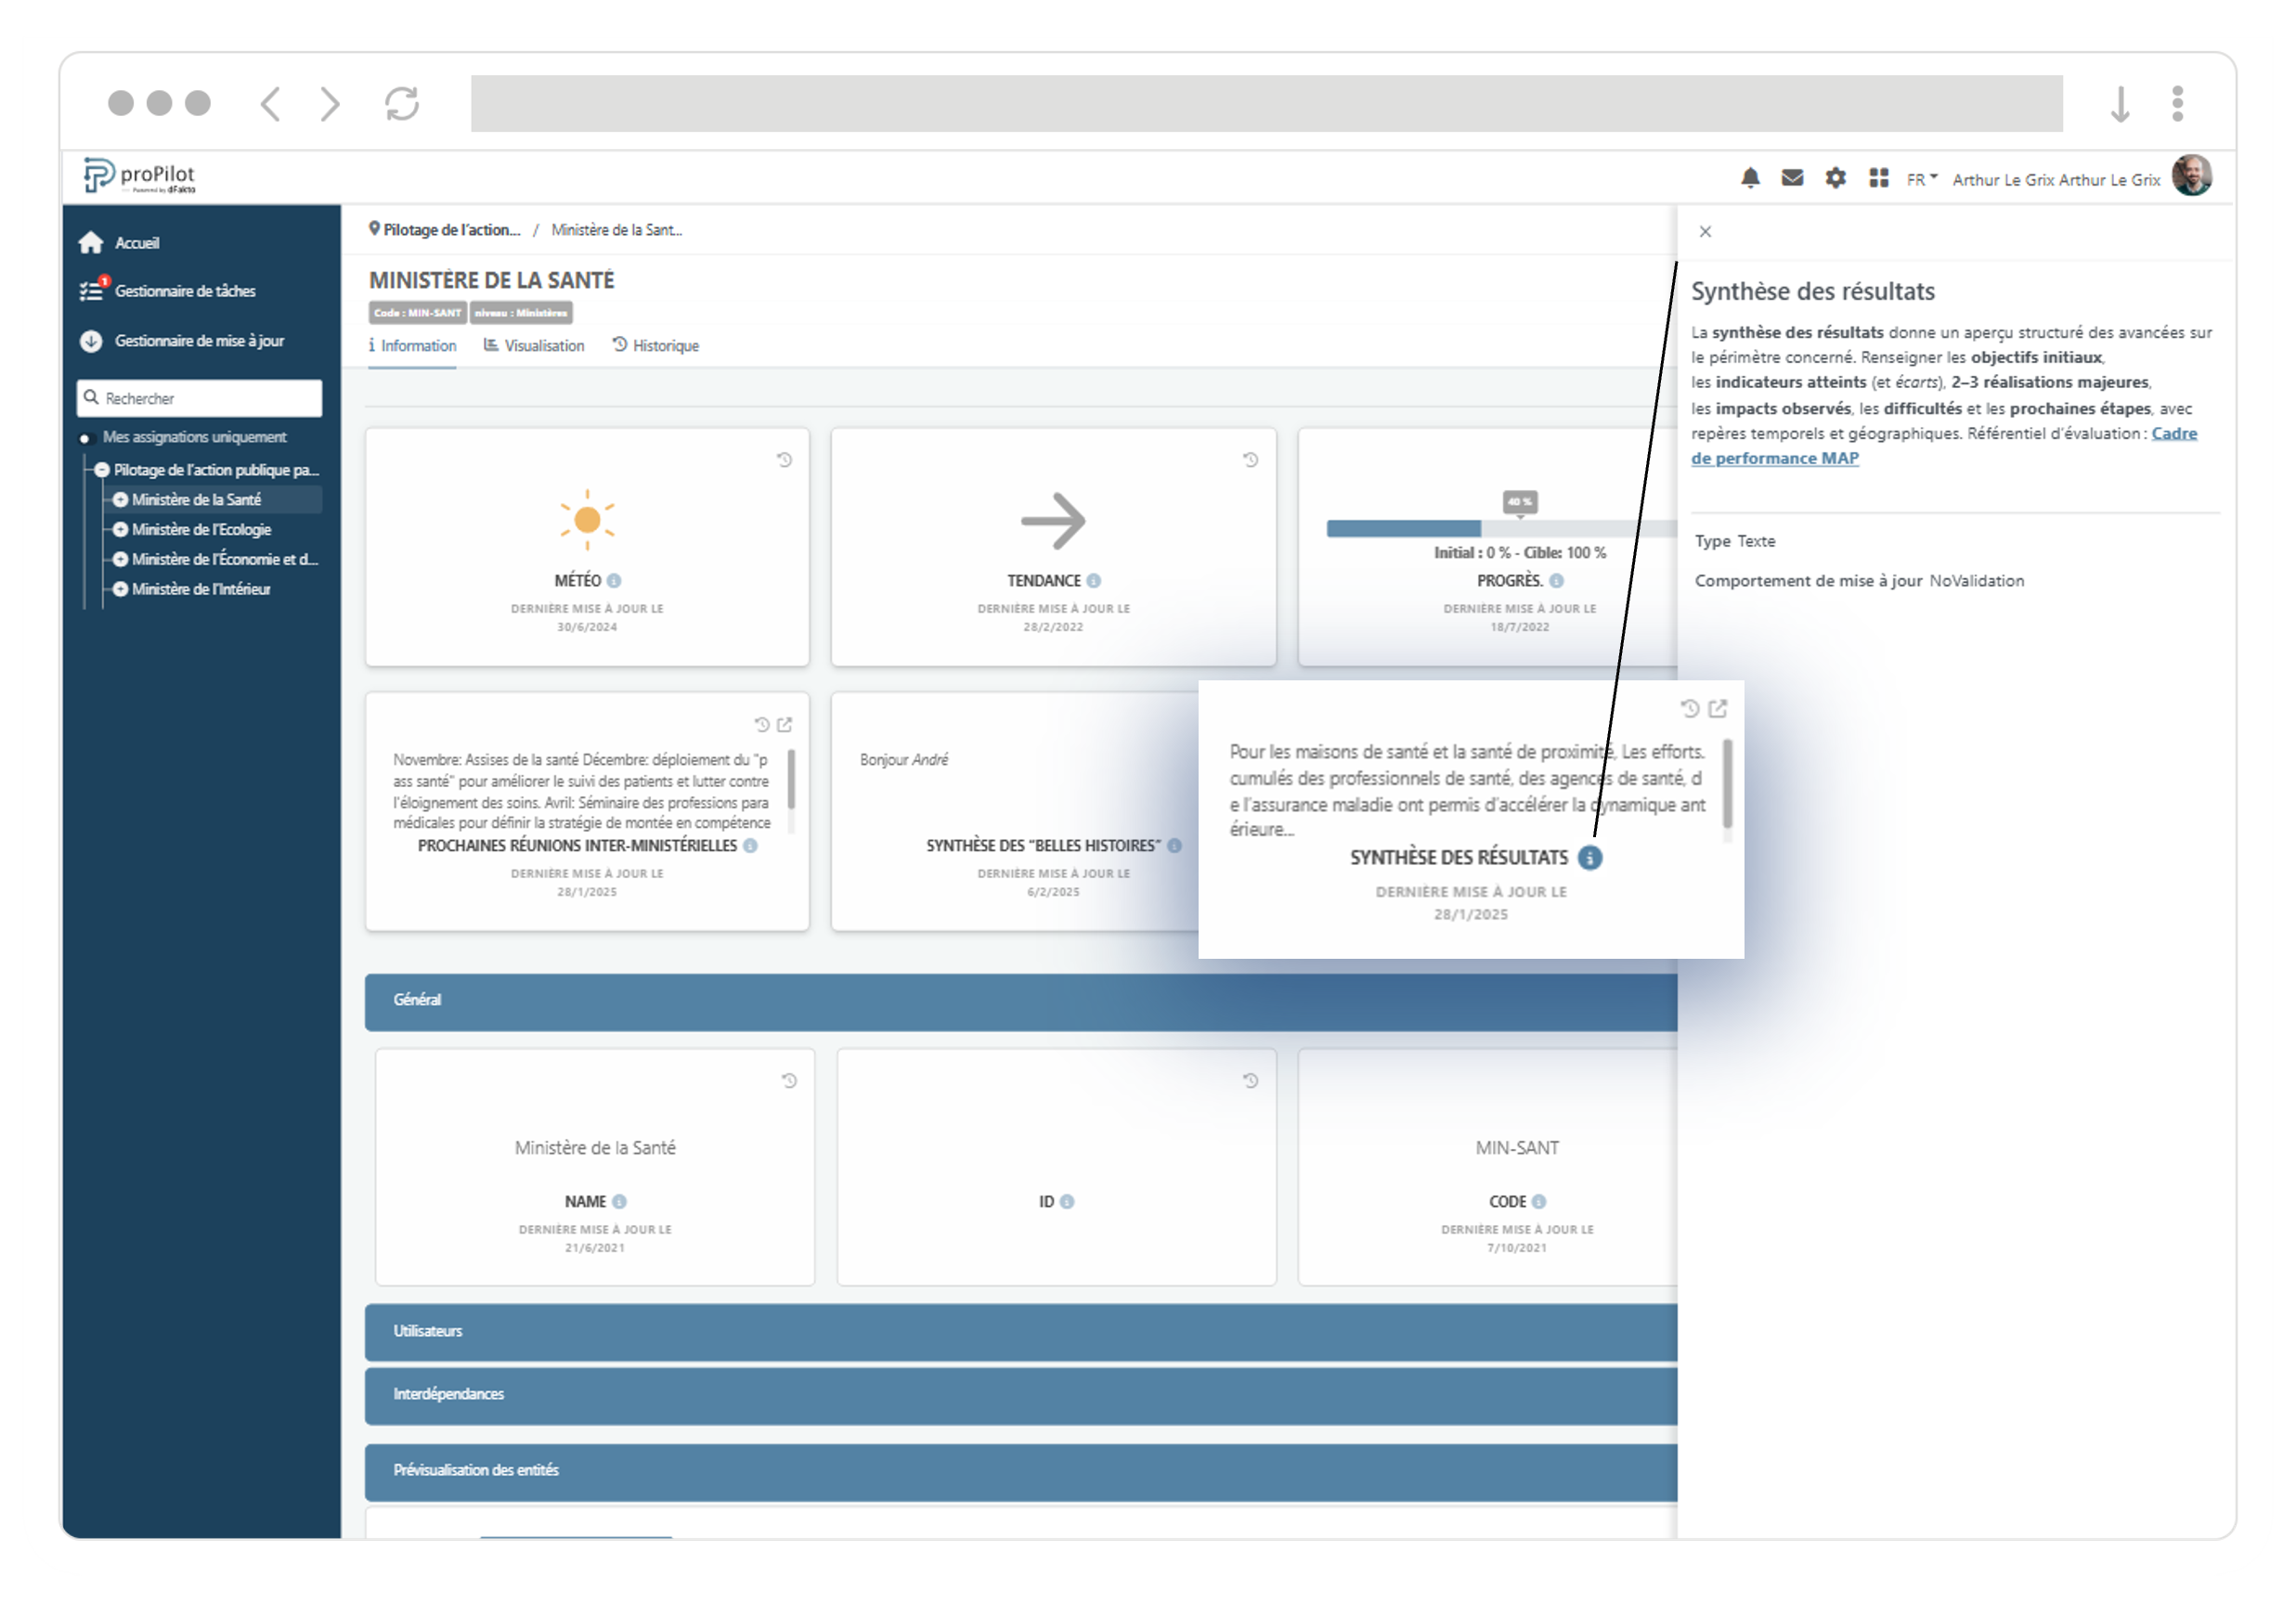Viewport: 2296px width, 1602px height.
Task: Click the user profile avatar
Action: tap(2191, 176)
